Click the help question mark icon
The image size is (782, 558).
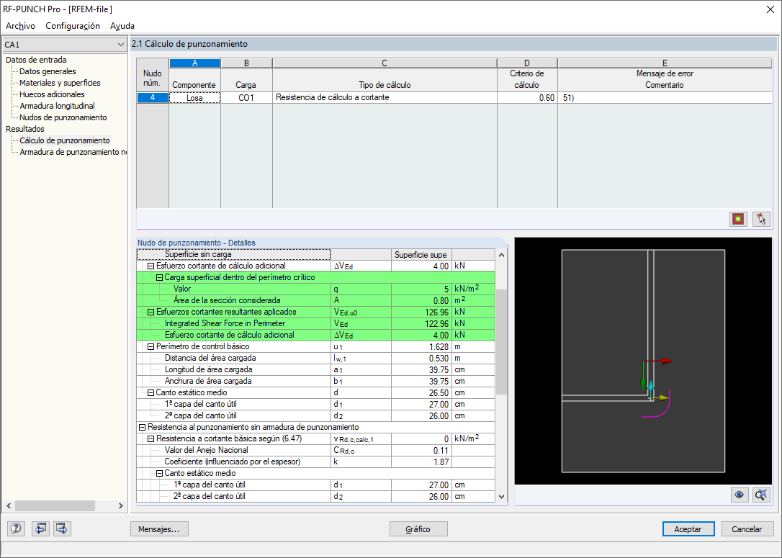[x=16, y=528]
